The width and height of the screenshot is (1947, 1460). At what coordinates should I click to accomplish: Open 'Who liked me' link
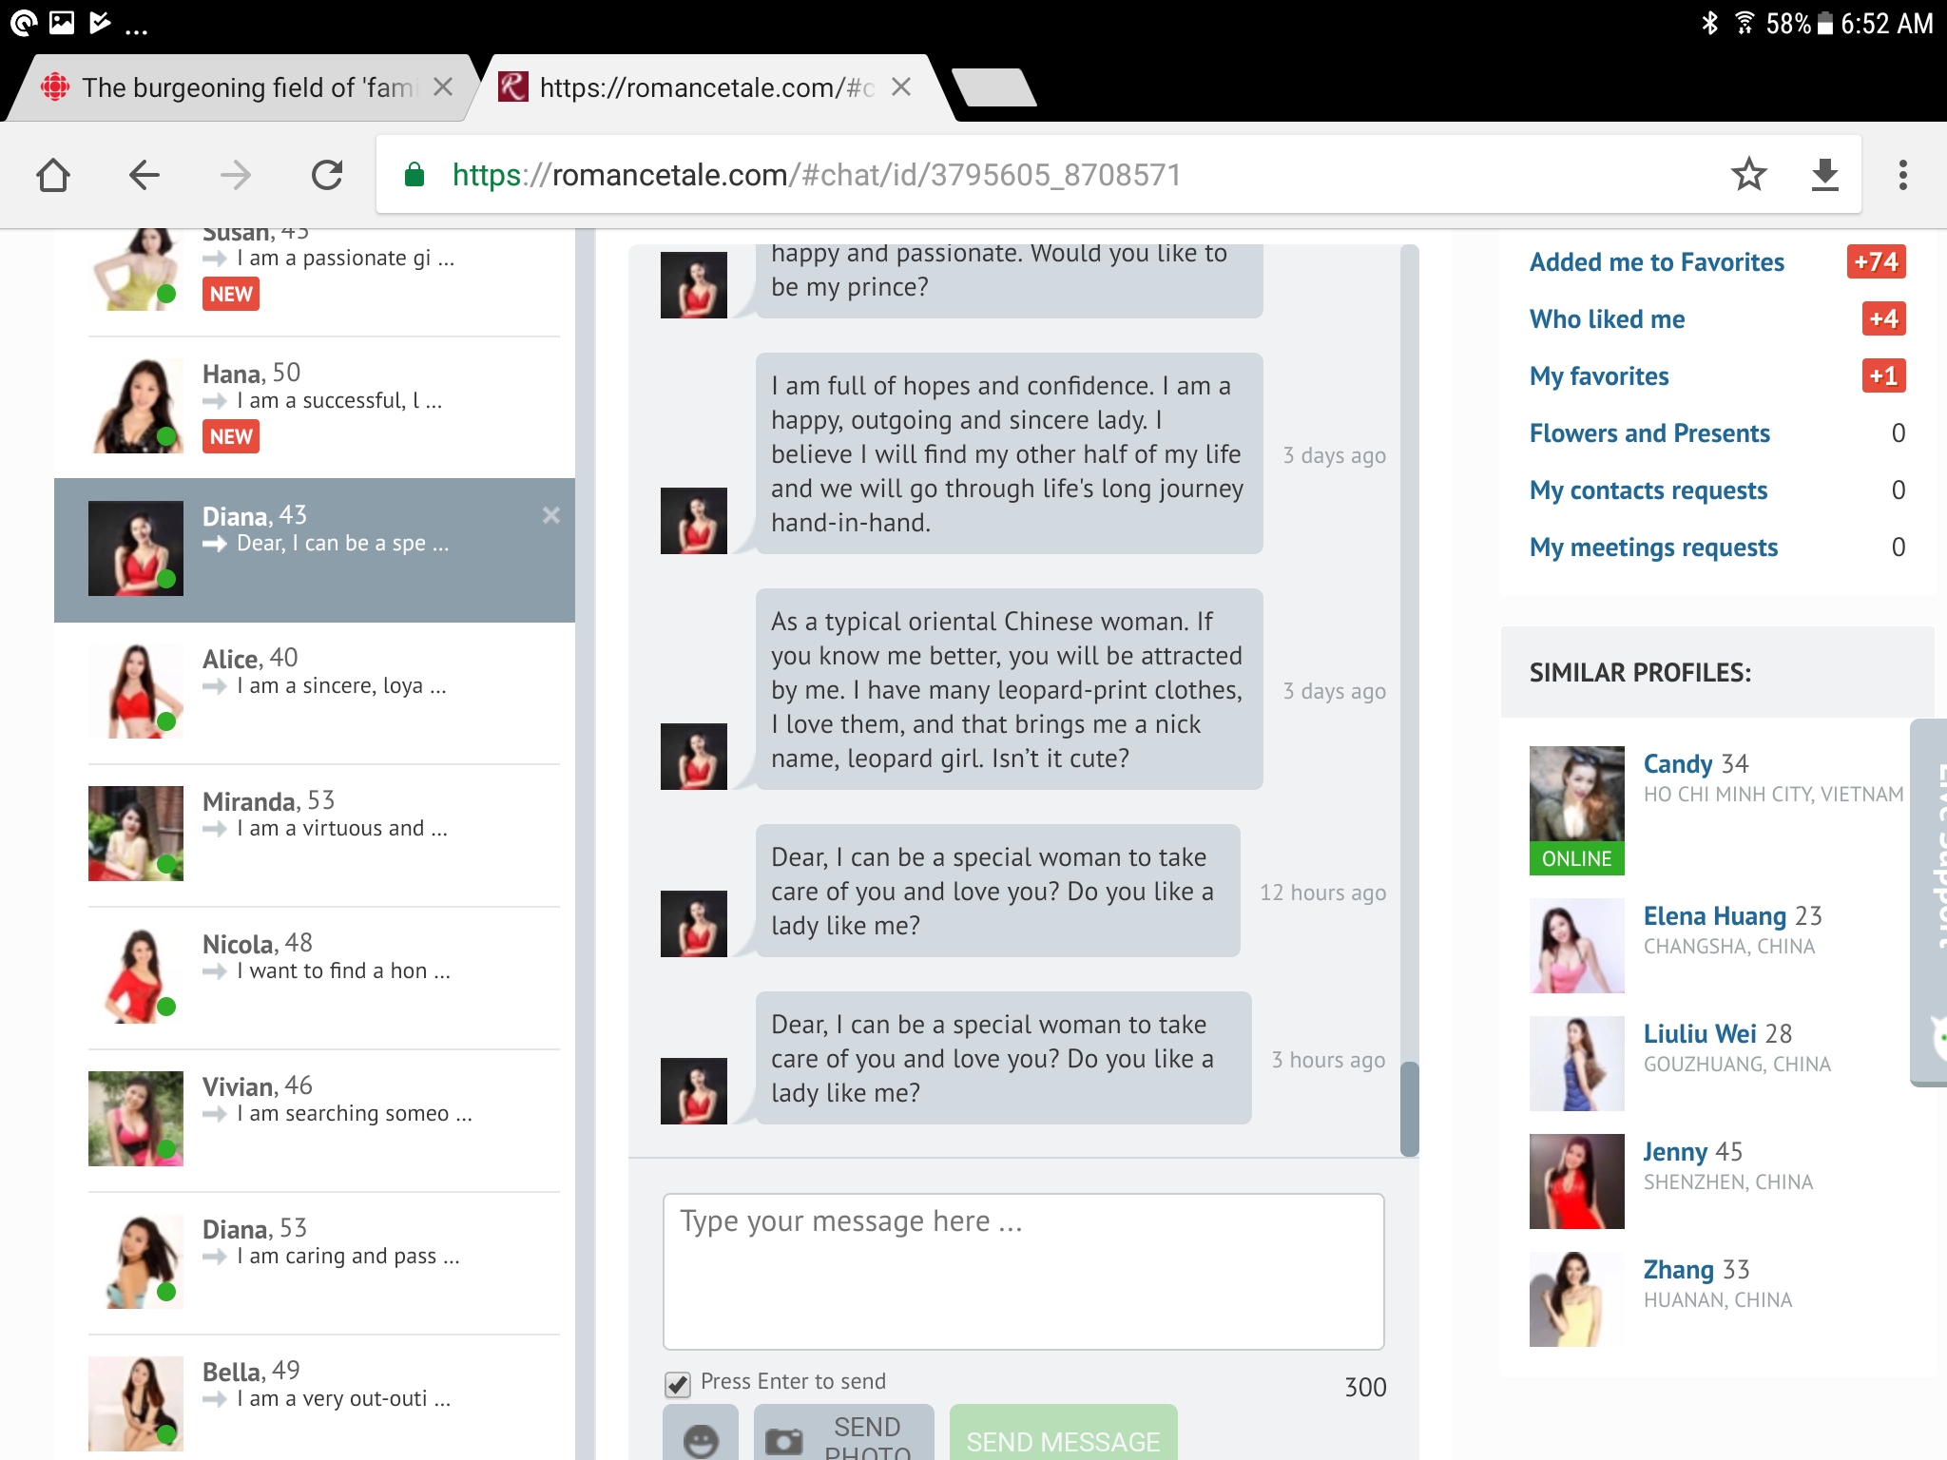1607,319
